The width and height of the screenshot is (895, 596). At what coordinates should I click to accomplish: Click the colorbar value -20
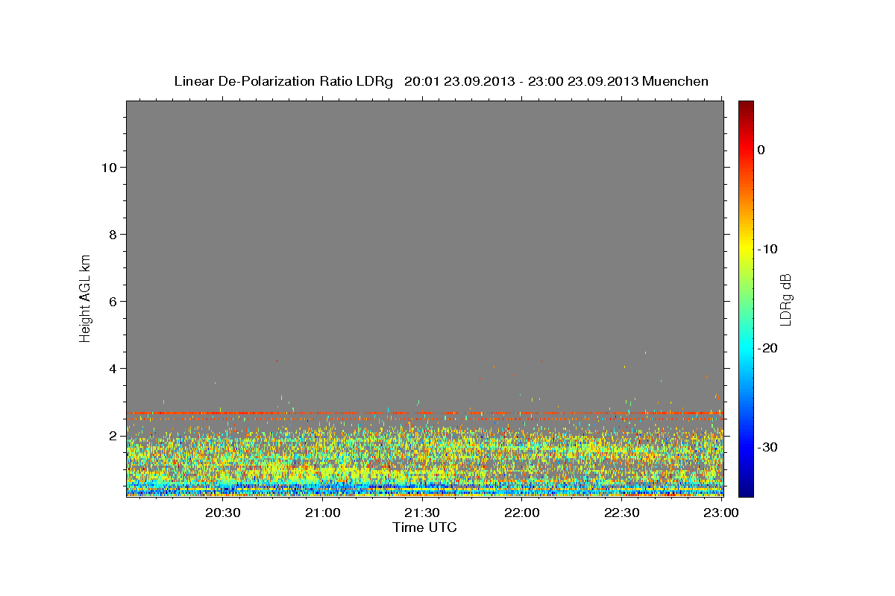[767, 348]
